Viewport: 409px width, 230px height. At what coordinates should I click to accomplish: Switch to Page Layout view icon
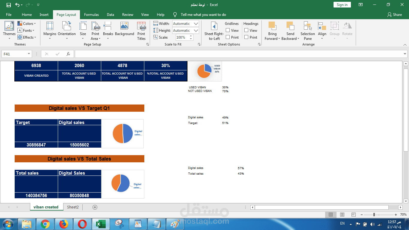(342, 214)
